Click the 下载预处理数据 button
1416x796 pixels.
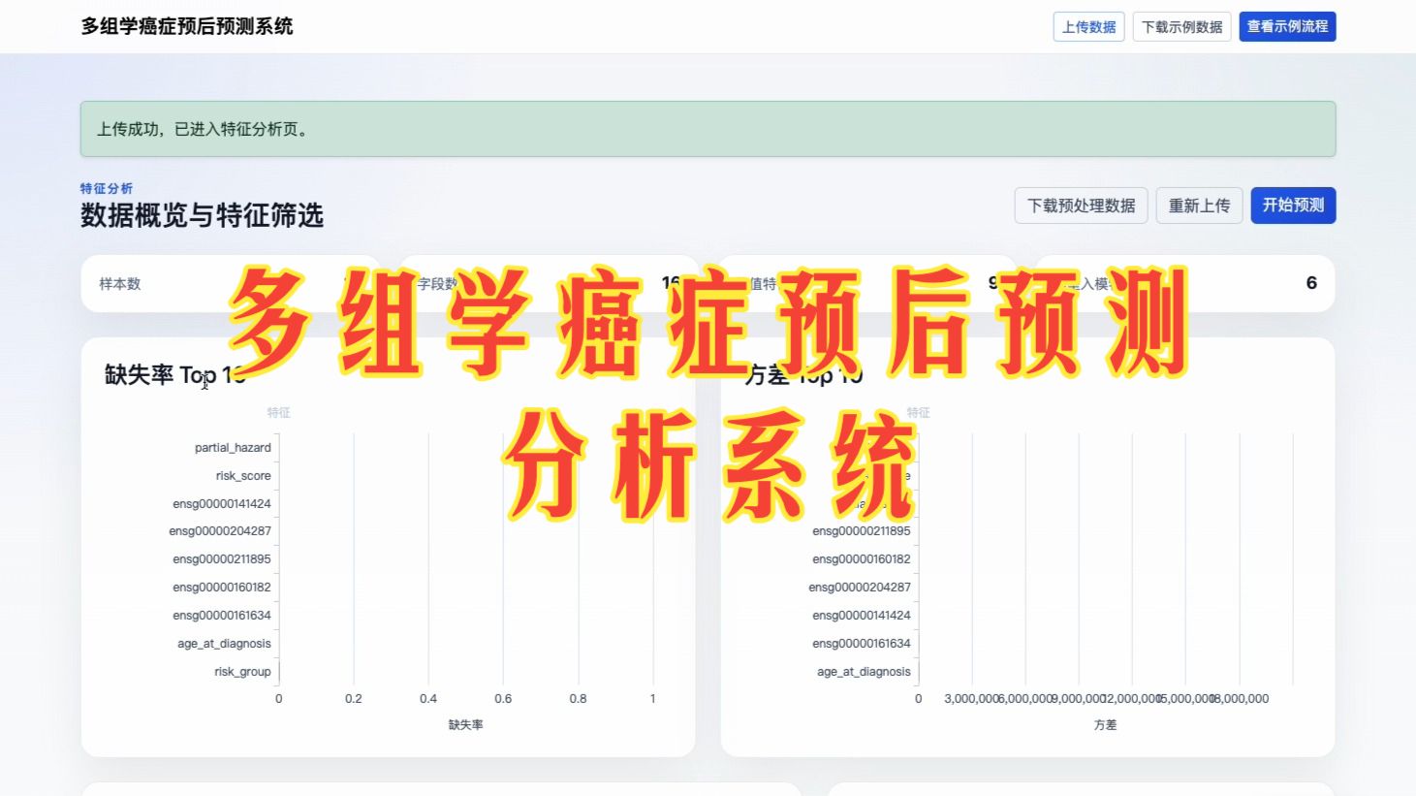point(1081,206)
